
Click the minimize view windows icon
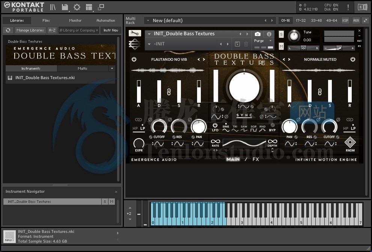click(101, 7)
